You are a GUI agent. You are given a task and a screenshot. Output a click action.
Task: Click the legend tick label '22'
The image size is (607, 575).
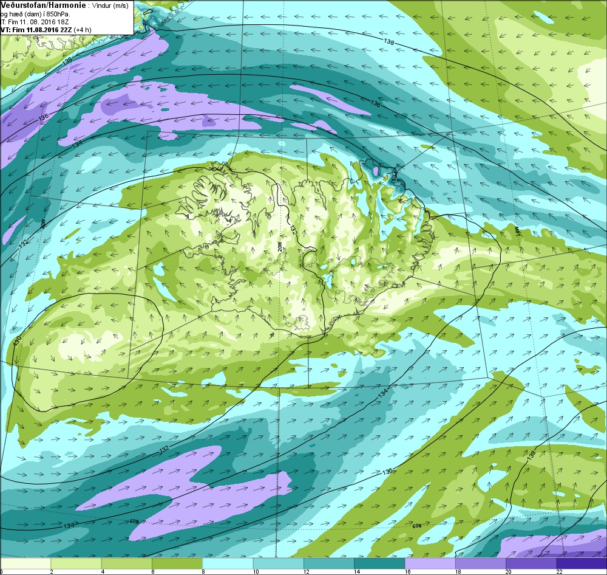(x=559, y=571)
